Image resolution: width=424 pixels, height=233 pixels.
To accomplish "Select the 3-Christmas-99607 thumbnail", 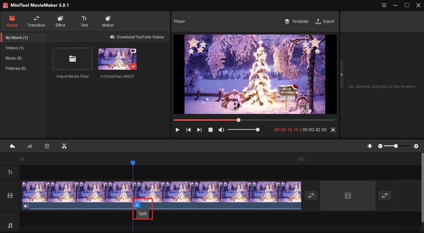I will point(117,59).
